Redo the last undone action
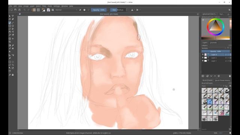 point(28,10)
